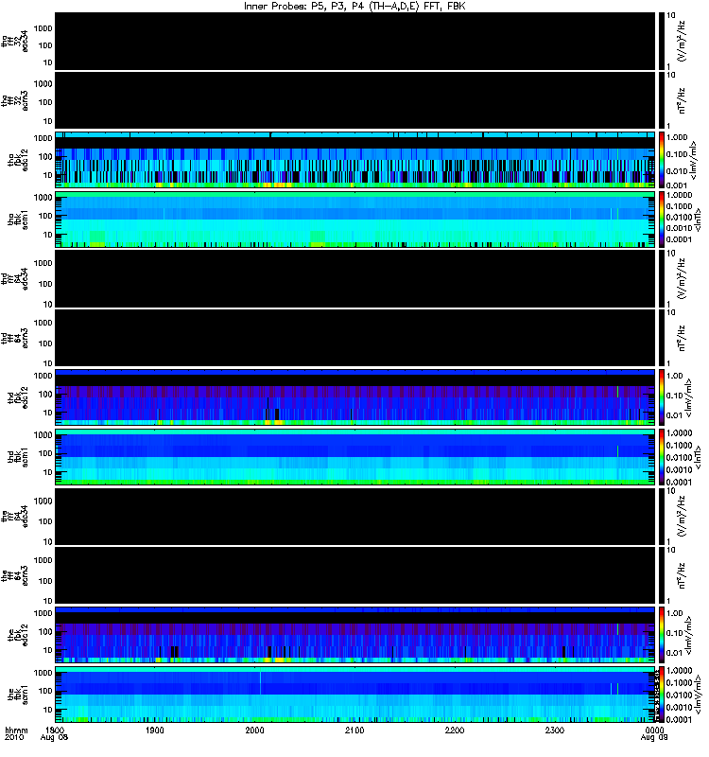Click the empty tha fff 32 edc34 panel

[x=355, y=42]
